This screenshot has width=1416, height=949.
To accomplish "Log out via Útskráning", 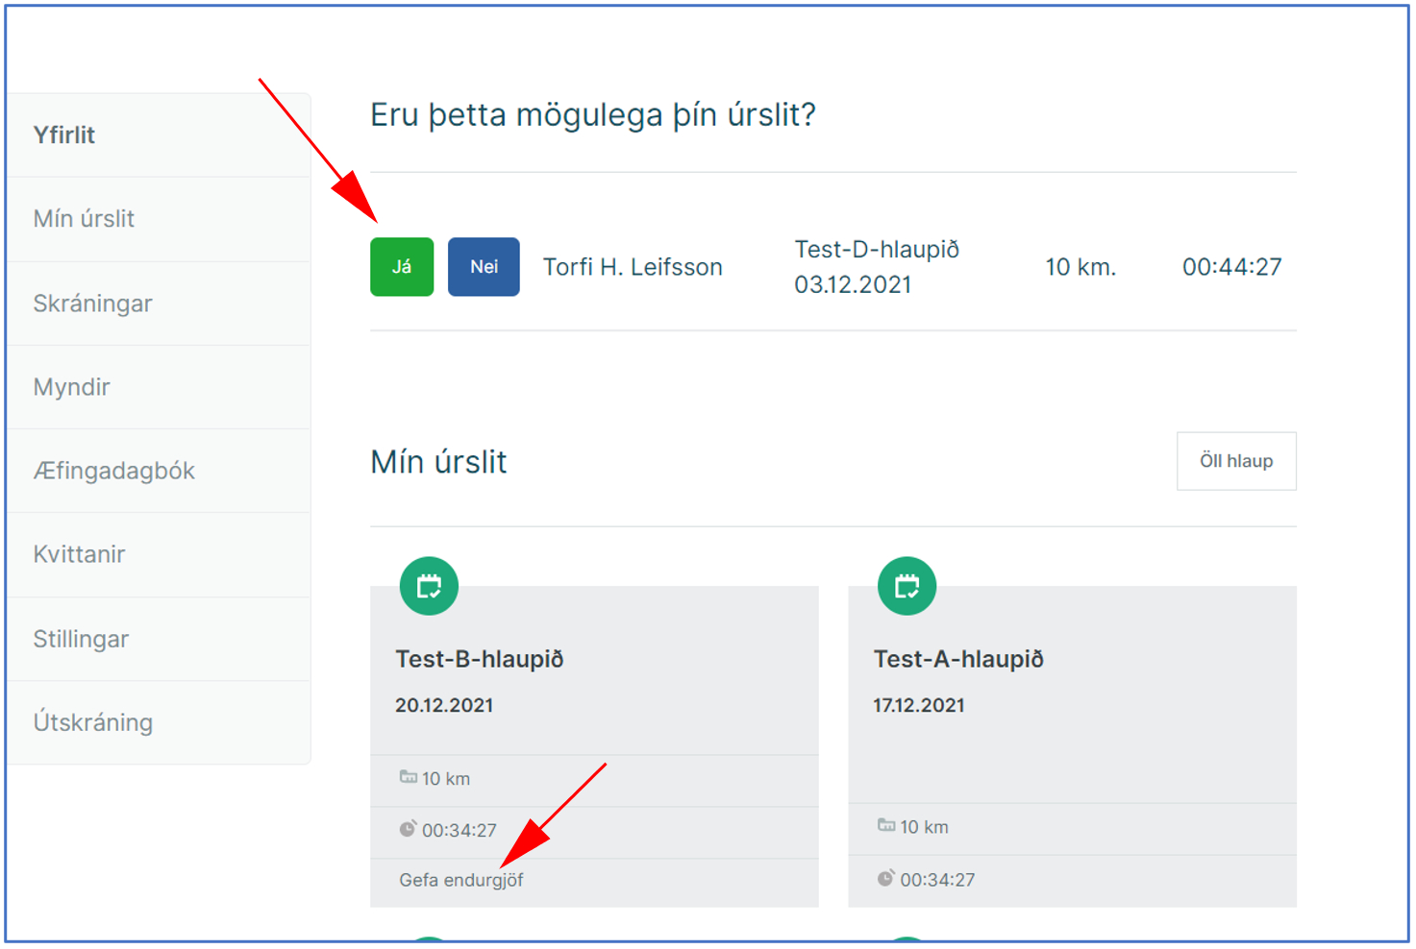I will tap(92, 722).
